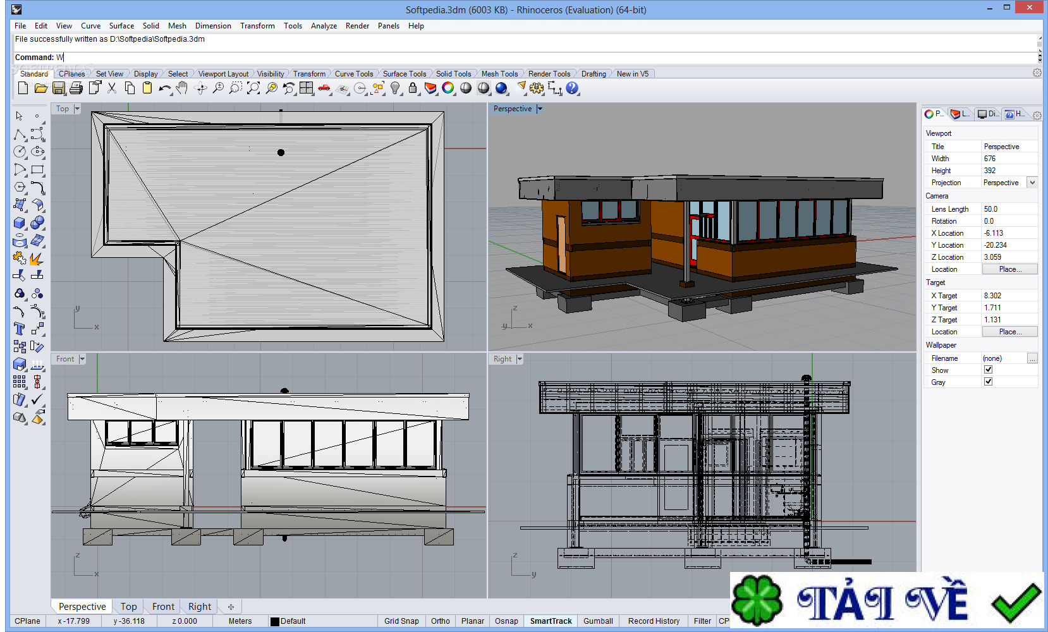Click the Default layer color swatch
The width and height of the screenshot is (1048, 632).
click(275, 621)
